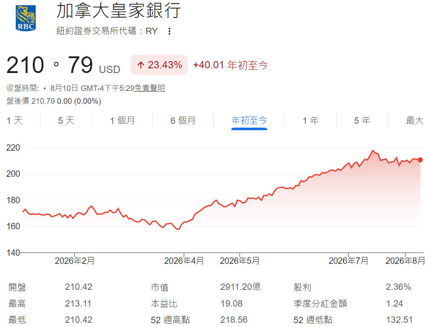Click the 最高 value 213.11
The height and width of the screenshot is (327, 426).
(x=78, y=304)
